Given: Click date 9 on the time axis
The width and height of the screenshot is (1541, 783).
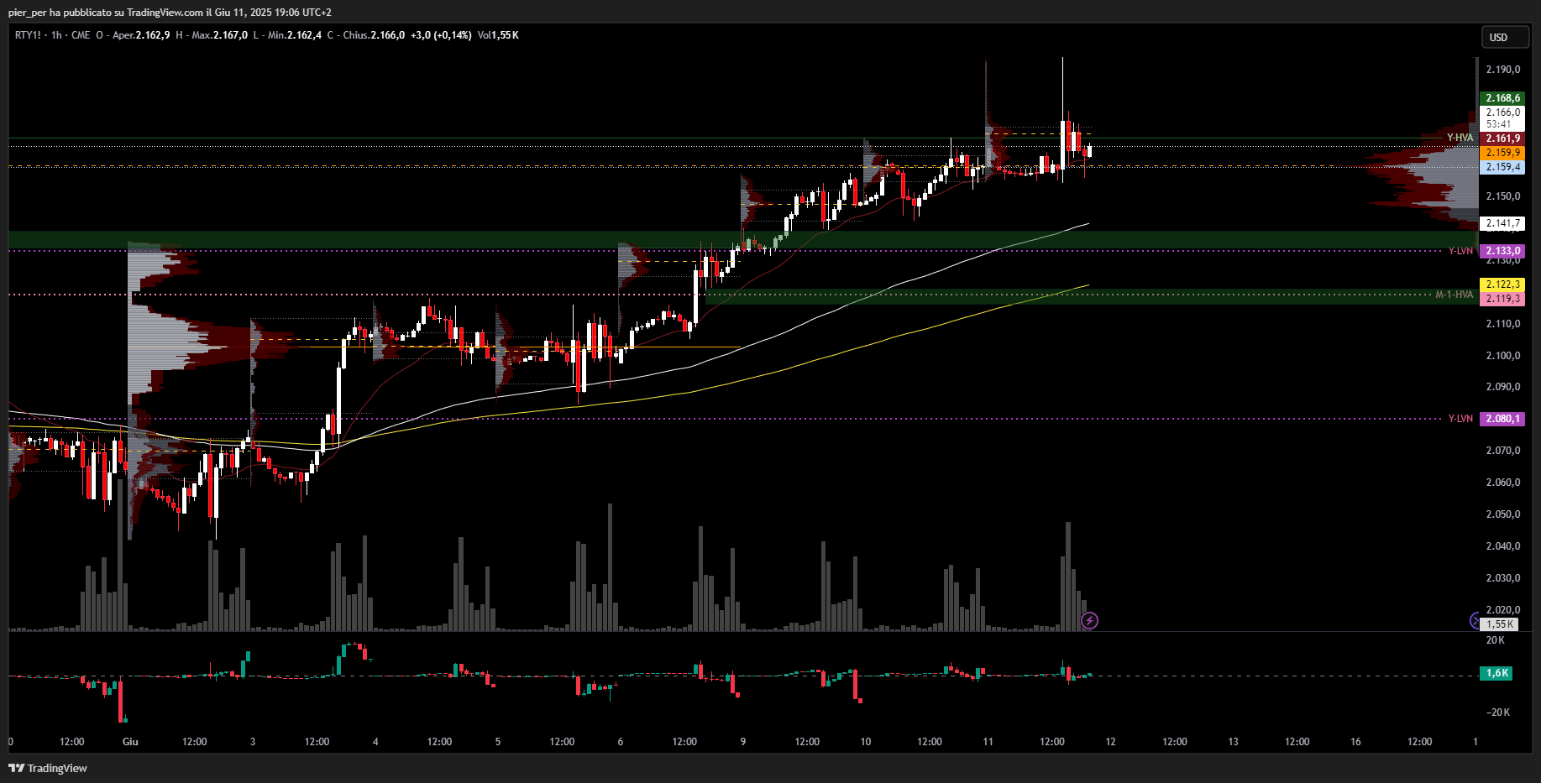Looking at the screenshot, I should coord(743,742).
